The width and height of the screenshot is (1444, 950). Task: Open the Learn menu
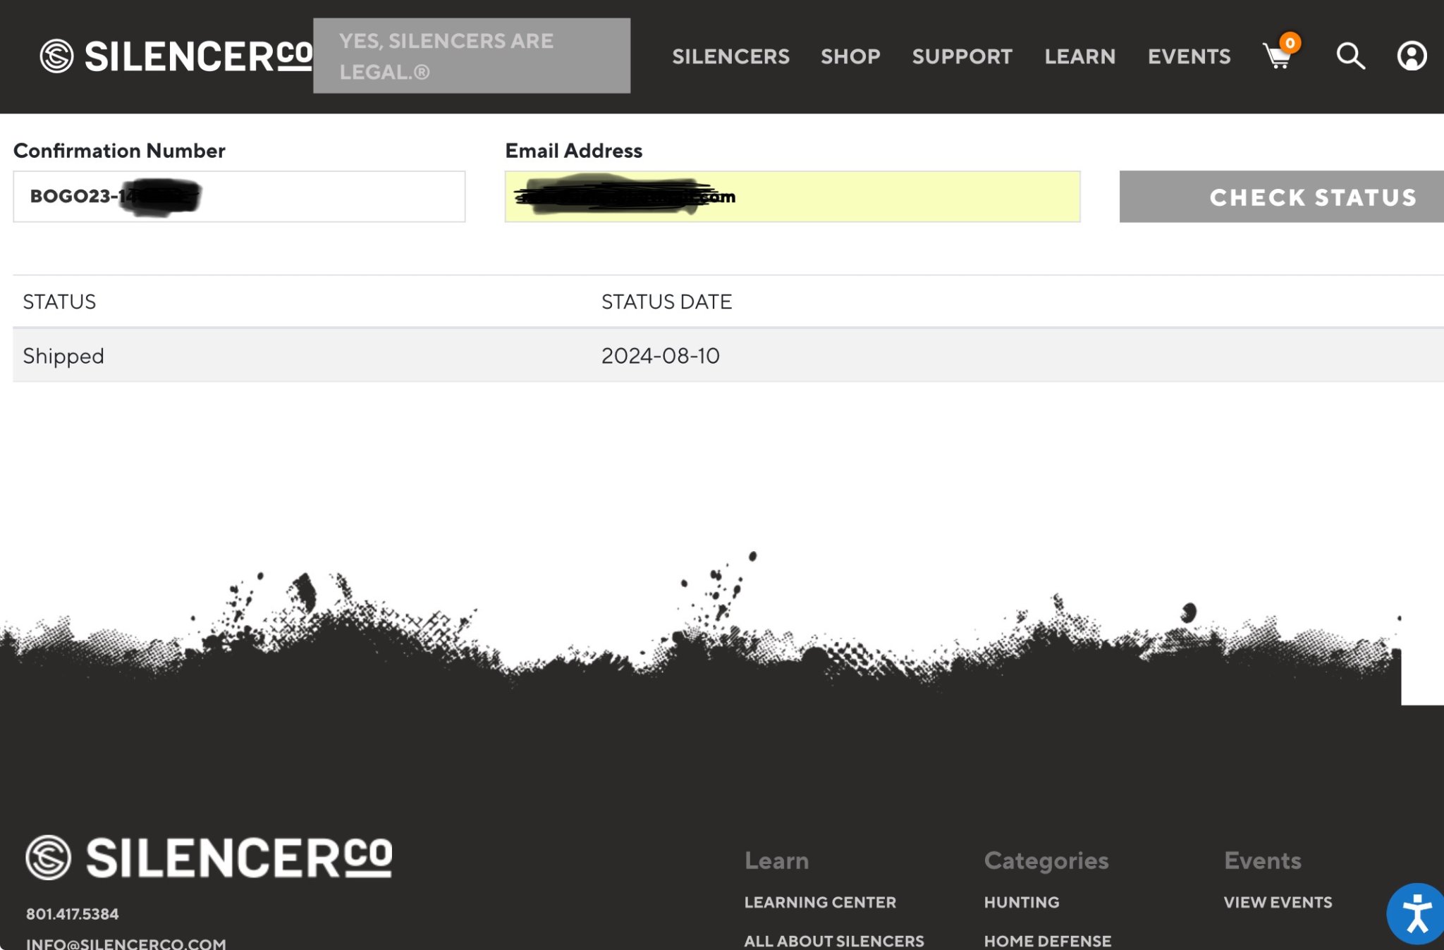click(x=1079, y=56)
